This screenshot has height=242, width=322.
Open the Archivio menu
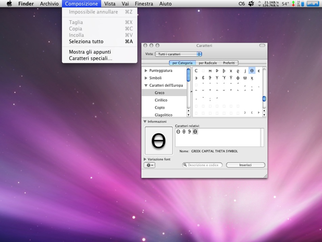[x=49, y=4]
